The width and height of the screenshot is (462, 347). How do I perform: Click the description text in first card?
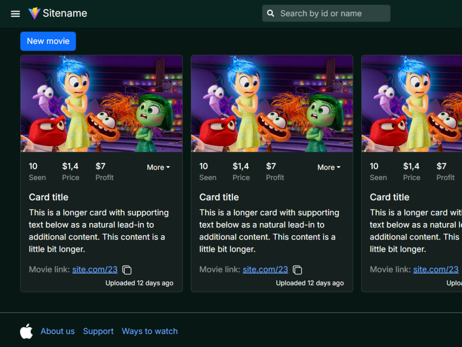[x=99, y=231]
